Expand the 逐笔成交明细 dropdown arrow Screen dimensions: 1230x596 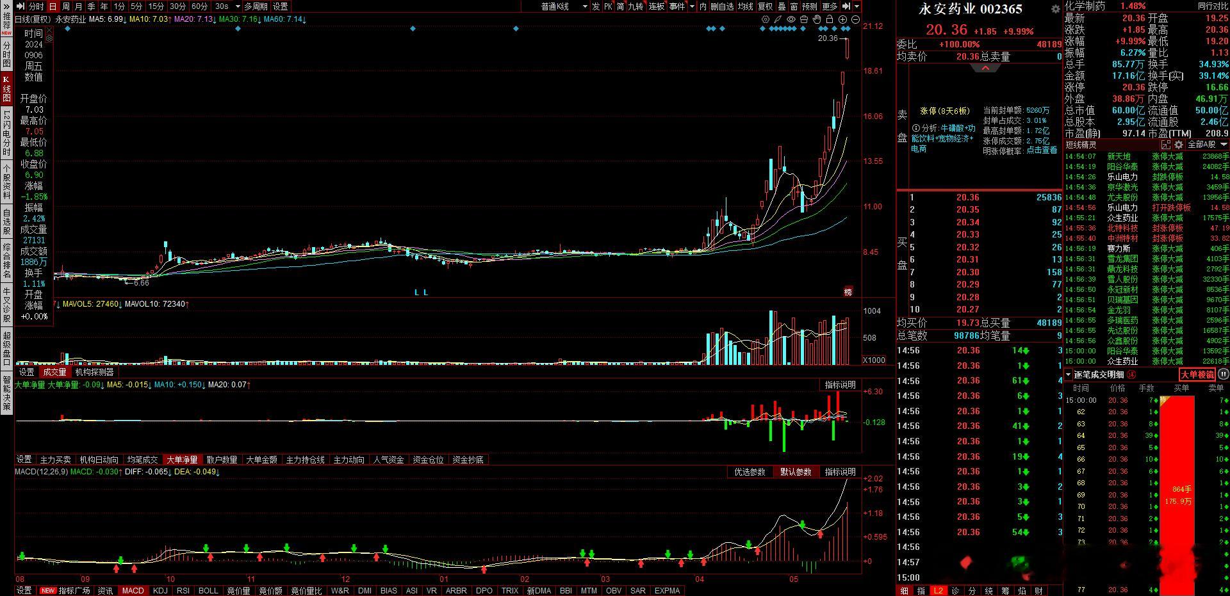pyautogui.click(x=1069, y=375)
